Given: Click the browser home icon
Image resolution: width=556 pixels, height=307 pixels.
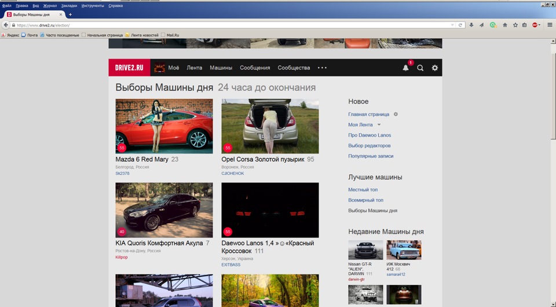Looking at the screenshot, I should 505,25.
